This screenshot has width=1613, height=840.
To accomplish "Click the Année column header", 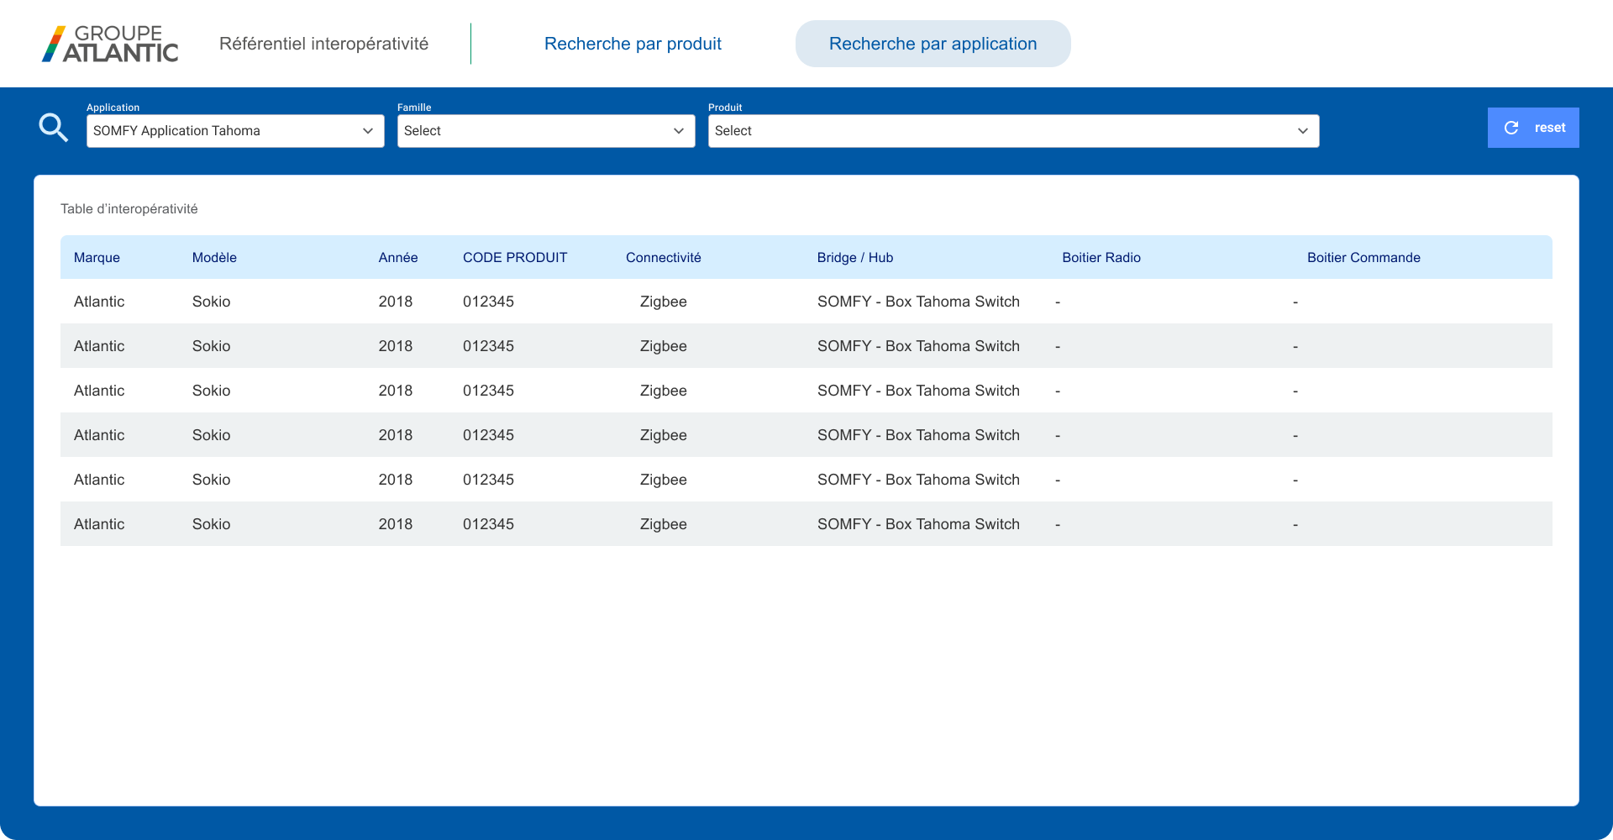I will click(x=397, y=258).
